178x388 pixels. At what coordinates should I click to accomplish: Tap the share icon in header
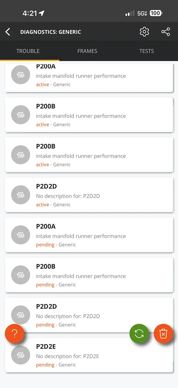[166, 32]
